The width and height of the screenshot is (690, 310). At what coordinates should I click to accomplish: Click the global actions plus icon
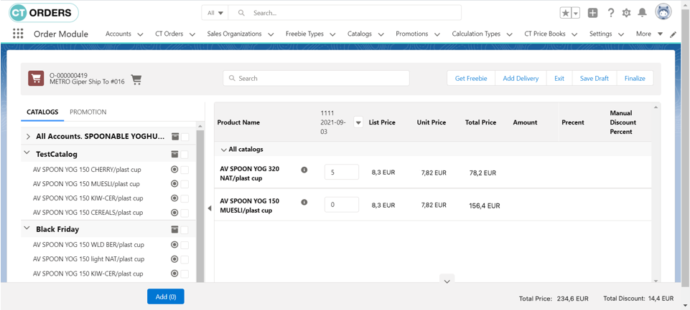(592, 13)
